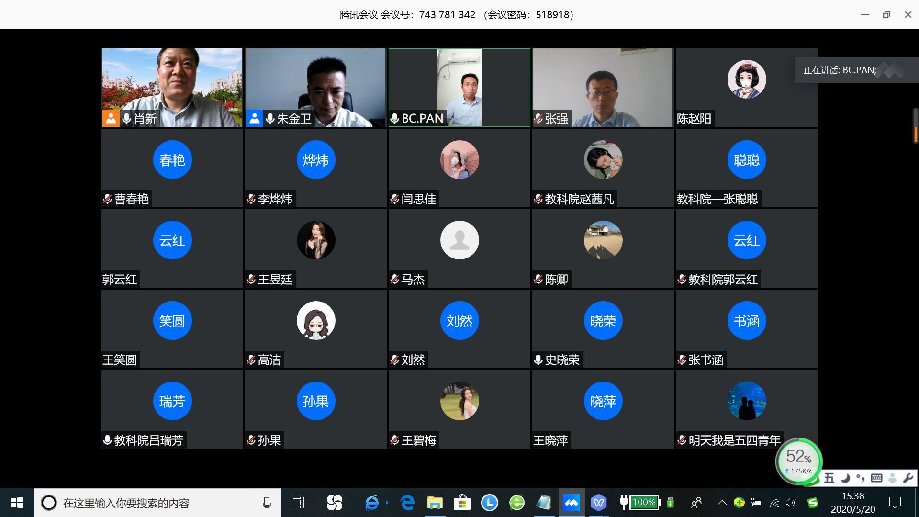Click the orange host badge on 肖新's tile
The height and width of the screenshot is (517, 919).
[111, 118]
